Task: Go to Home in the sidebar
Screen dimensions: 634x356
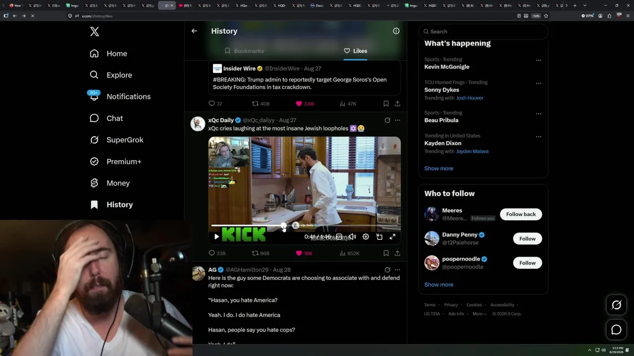Action: click(x=108, y=53)
